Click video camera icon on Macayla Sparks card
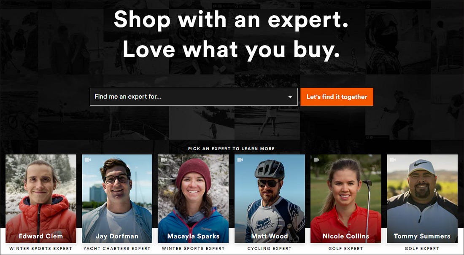 [x=164, y=160]
